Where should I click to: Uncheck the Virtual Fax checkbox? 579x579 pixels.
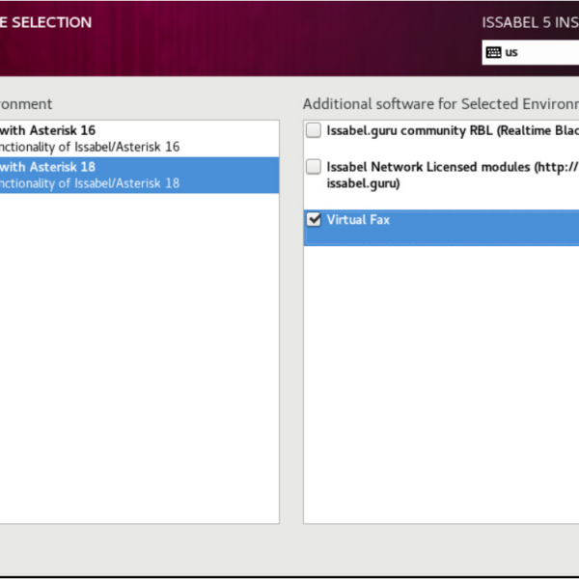click(314, 220)
